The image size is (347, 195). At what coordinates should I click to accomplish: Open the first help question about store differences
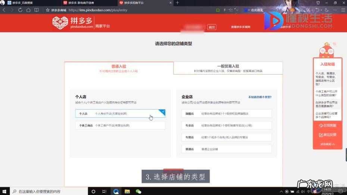326,79
